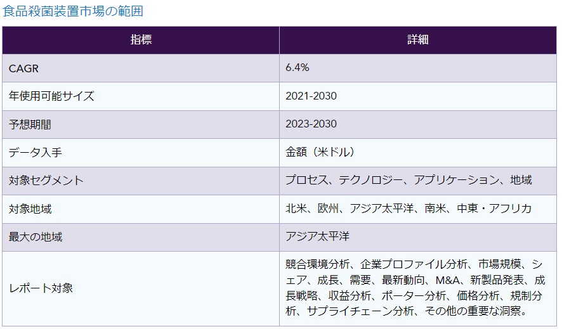Click the レポート対象 row label
The image size is (562, 329).
[x=41, y=288]
